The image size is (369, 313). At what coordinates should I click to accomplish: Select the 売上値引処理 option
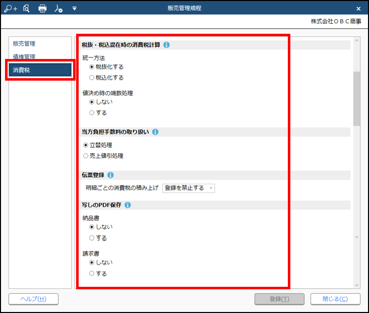[x=86, y=156]
